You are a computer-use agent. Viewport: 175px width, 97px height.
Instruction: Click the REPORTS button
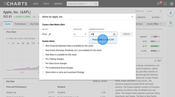(141, 17)
